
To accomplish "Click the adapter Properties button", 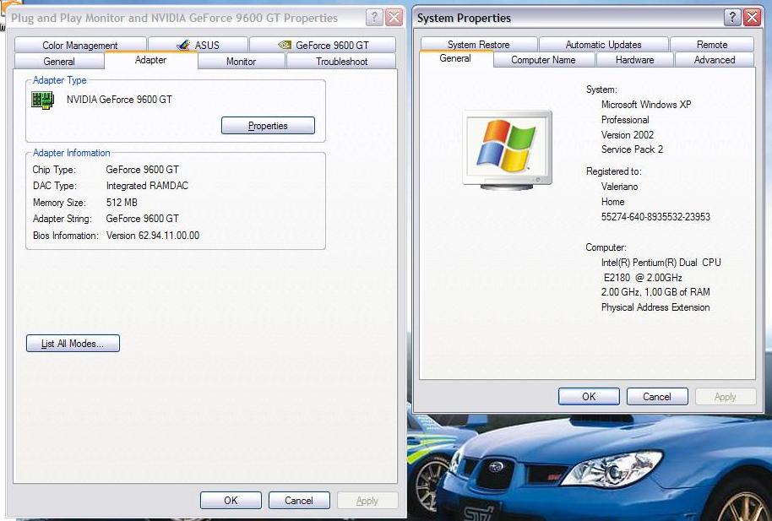I will 268,126.
